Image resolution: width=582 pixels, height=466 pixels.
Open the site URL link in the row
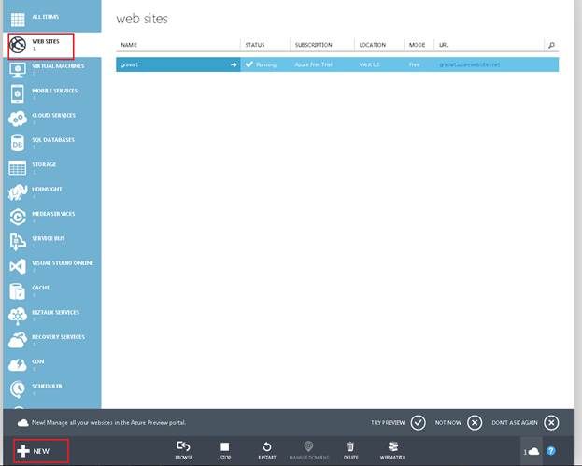(x=470, y=64)
